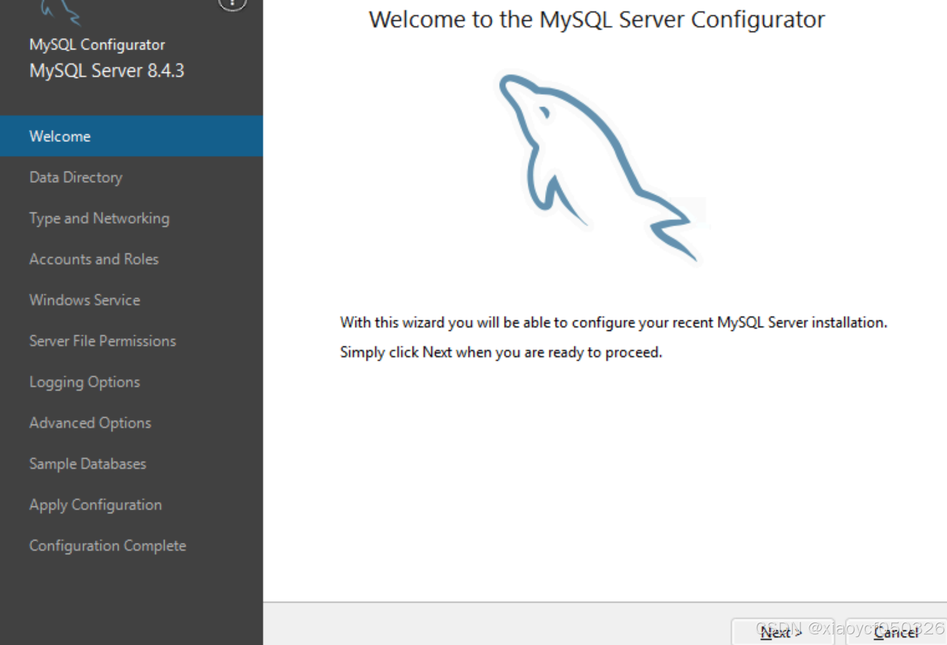Go to Type and Networking step

tap(131, 218)
